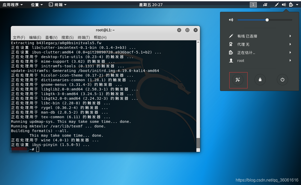301x185 pixels.
Task: Click the 'ibus-pinyin (1.5.0-5)' line
Action: (x=50, y=145)
